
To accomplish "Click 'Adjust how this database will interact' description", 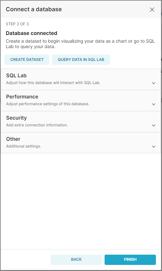I will click(53, 83).
